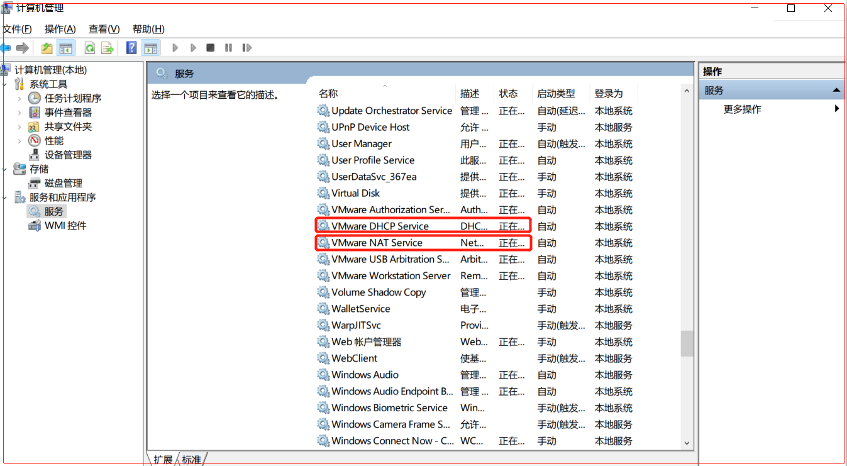The width and height of the screenshot is (847, 466).
Task: Switch to the 标准 tab
Action: click(x=192, y=460)
